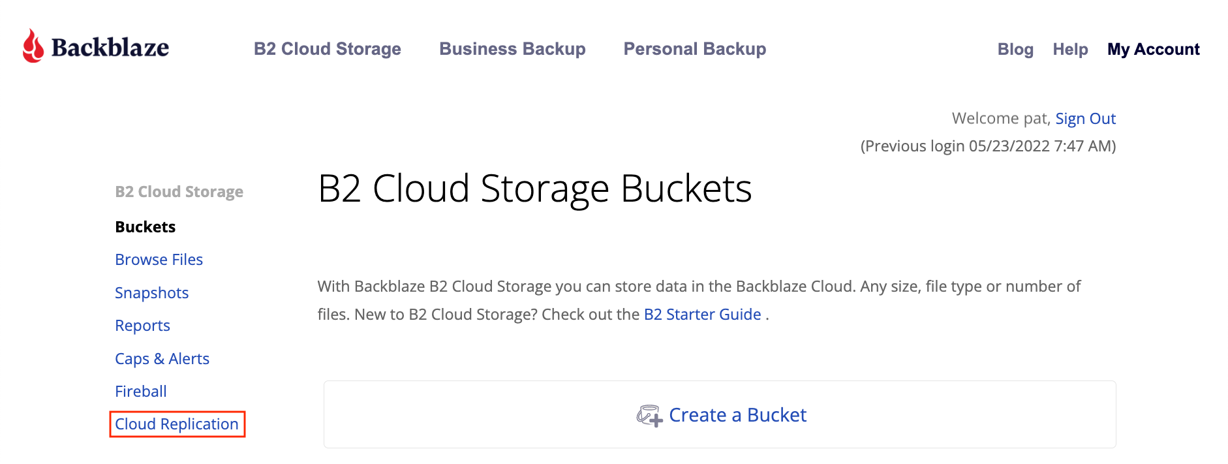Open the B2 Cloud Storage menu

(x=327, y=48)
